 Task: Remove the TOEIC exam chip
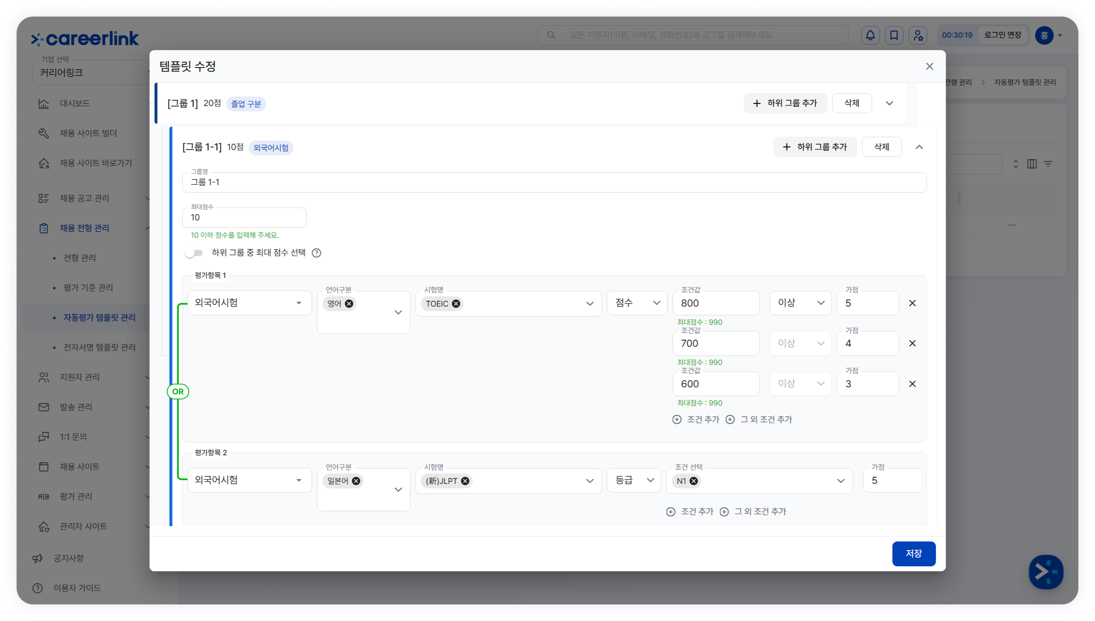coord(456,304)
